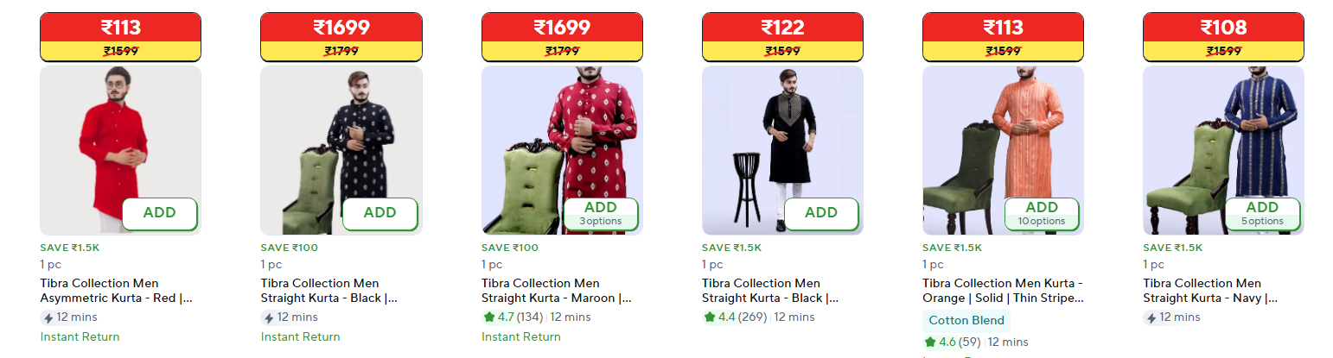The height and width of the screenshot is (358, 1333).
Task: Click the green star rating 4.4 icon
Action: tap(710, 317)
